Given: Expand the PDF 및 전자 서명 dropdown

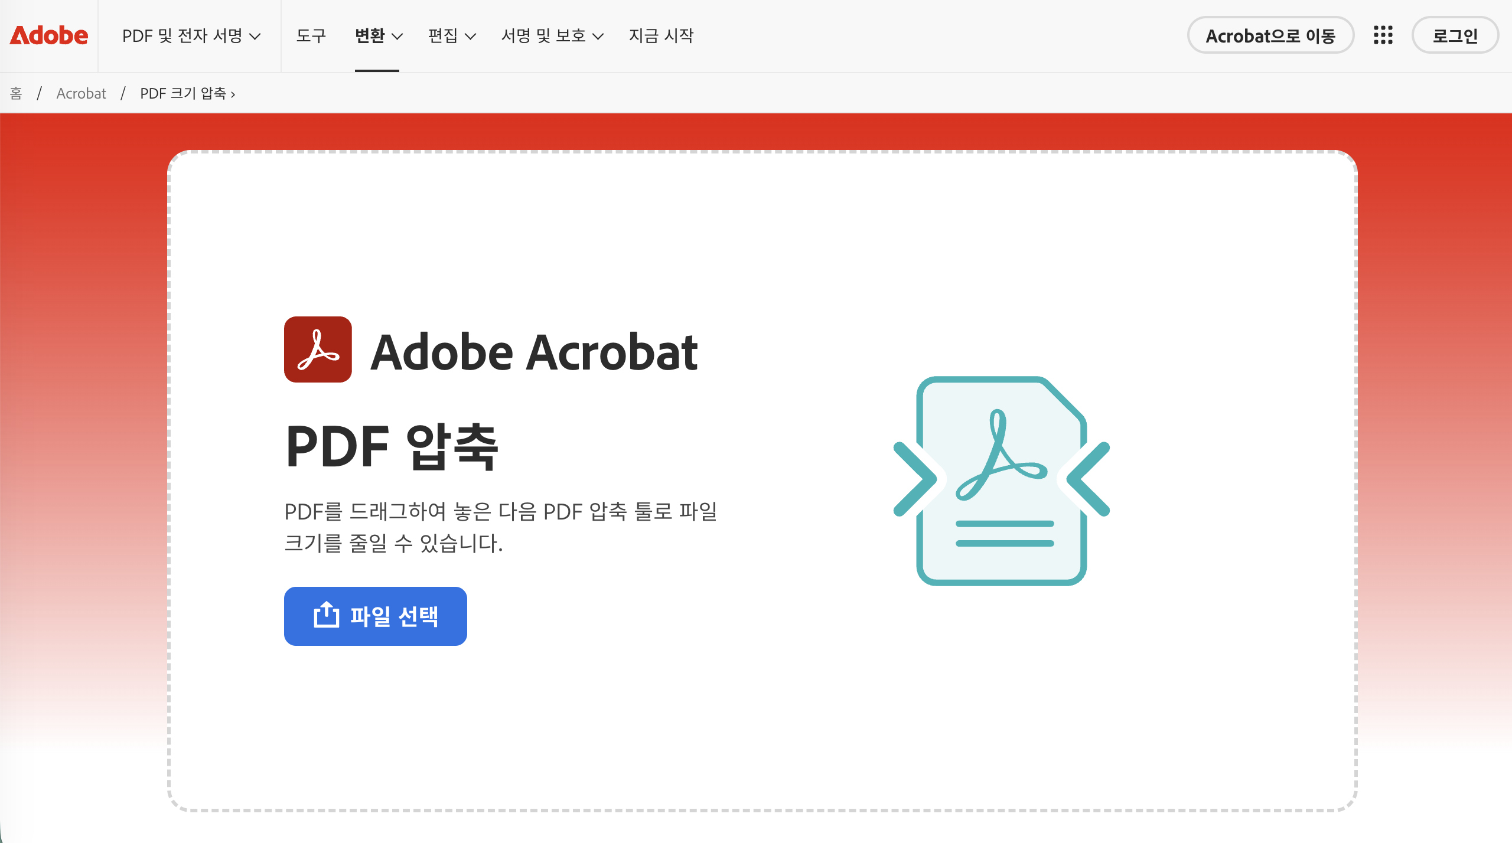Looking at the screenshot, I should 191,36.
